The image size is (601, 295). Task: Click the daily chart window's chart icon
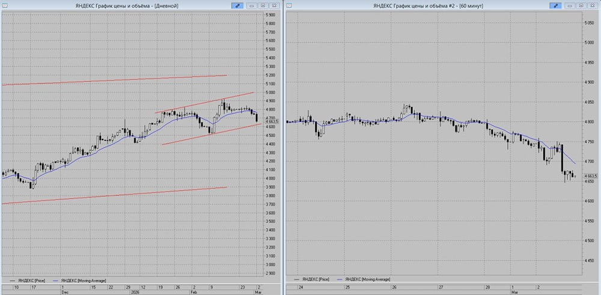(4, 5)
